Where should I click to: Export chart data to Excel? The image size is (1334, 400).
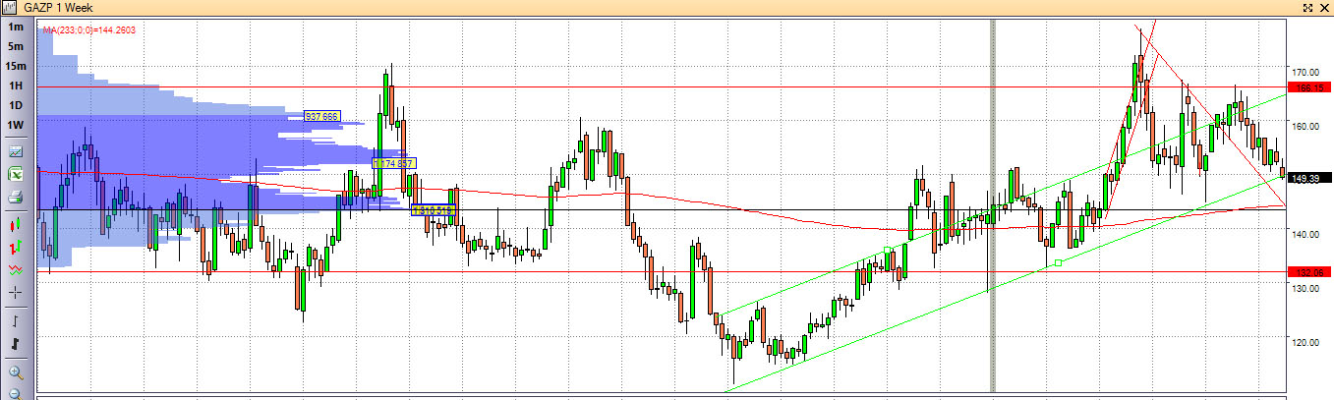click(16, 174)
